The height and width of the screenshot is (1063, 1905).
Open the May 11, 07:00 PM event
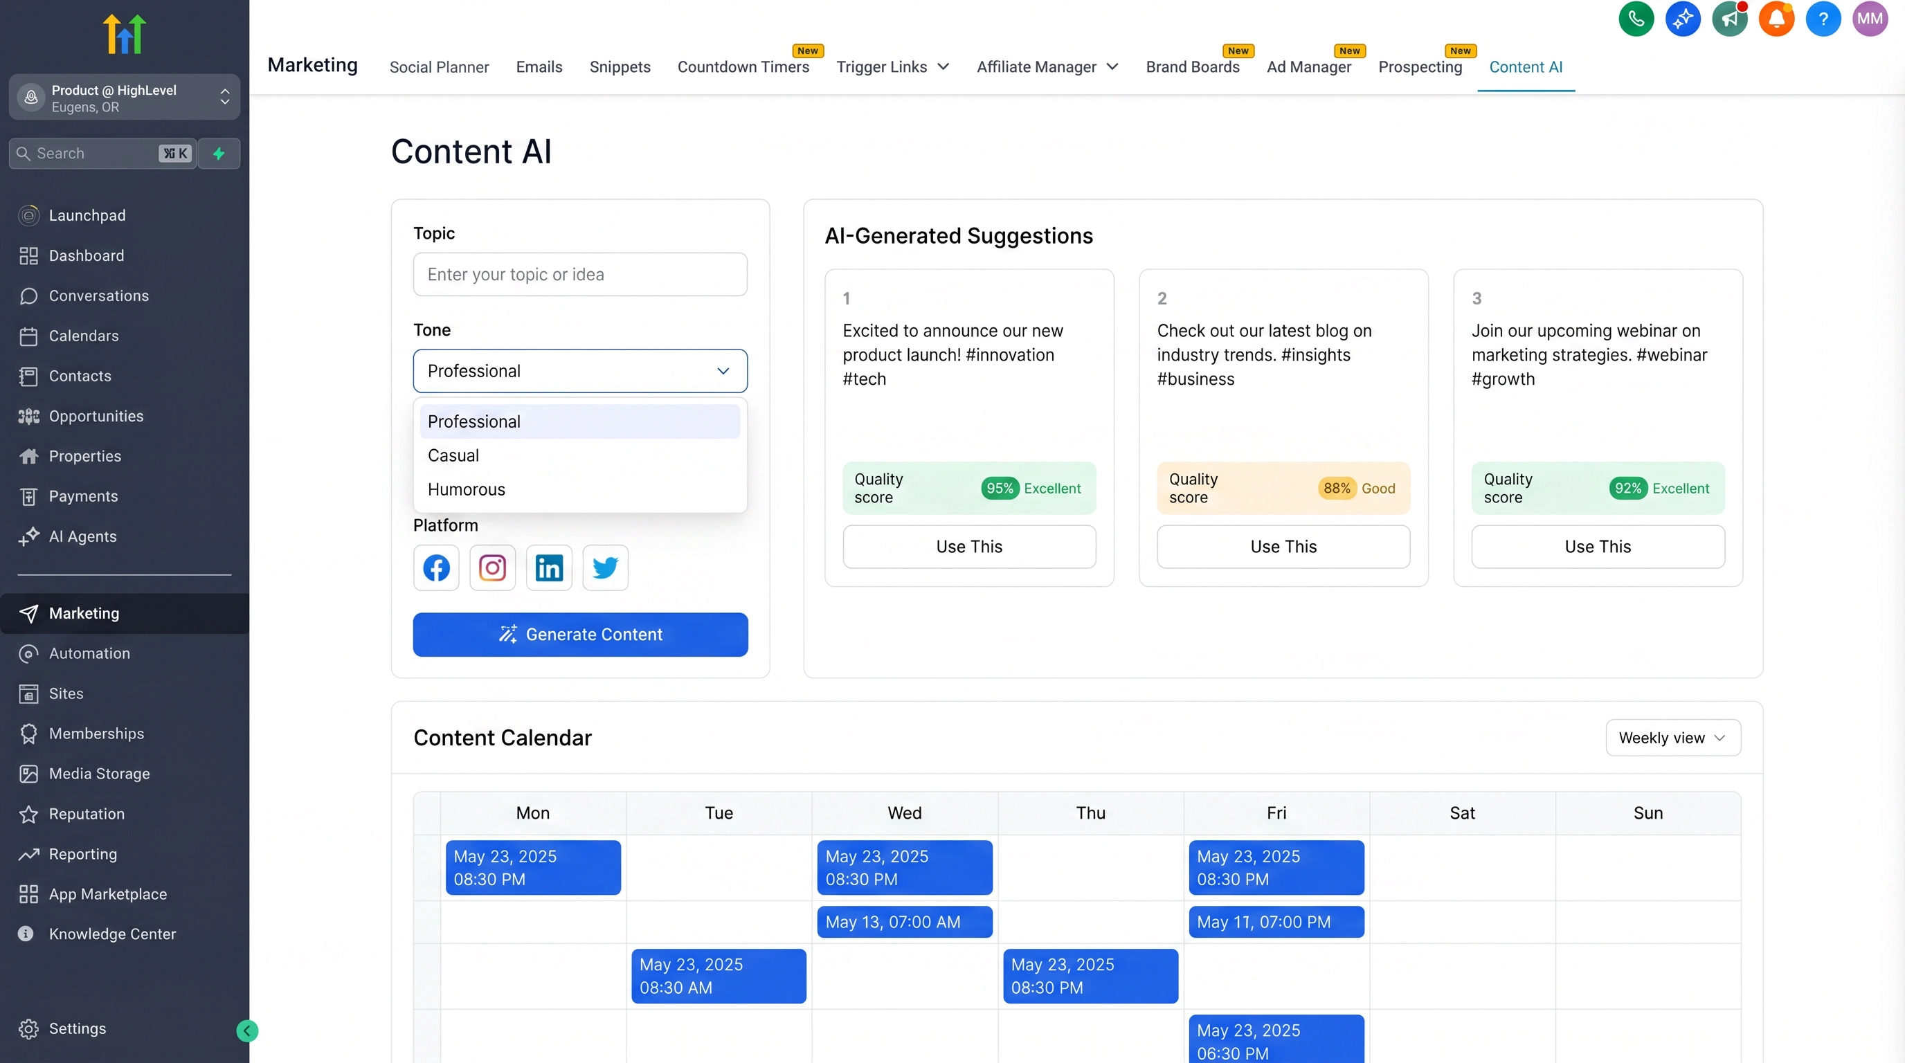[1276, 922]
